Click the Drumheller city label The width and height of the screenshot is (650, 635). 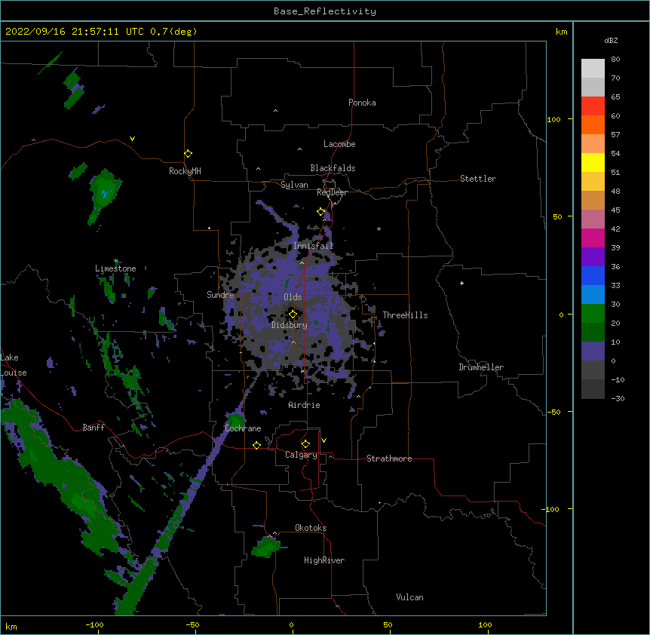click(x=481, y=367)
